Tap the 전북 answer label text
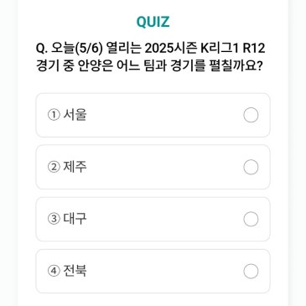 click(x=75, y=271)
